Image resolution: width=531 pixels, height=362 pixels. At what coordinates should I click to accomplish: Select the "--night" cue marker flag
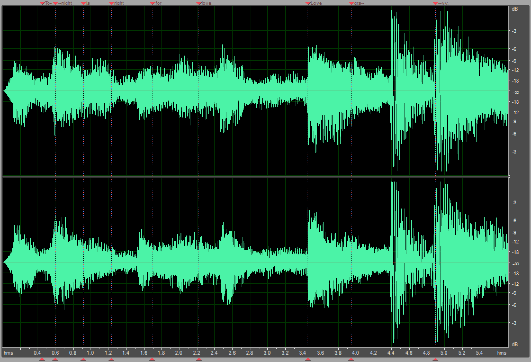pyautogui.click(x=56, y=3)
